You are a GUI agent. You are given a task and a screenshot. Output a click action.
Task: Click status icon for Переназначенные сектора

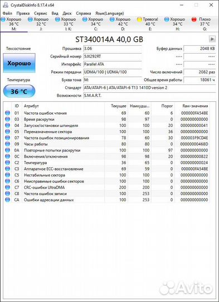point(7,131)
